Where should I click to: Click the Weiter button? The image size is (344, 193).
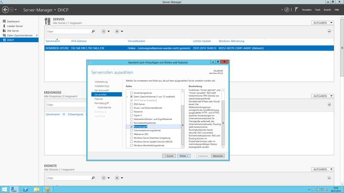(184, 156)
